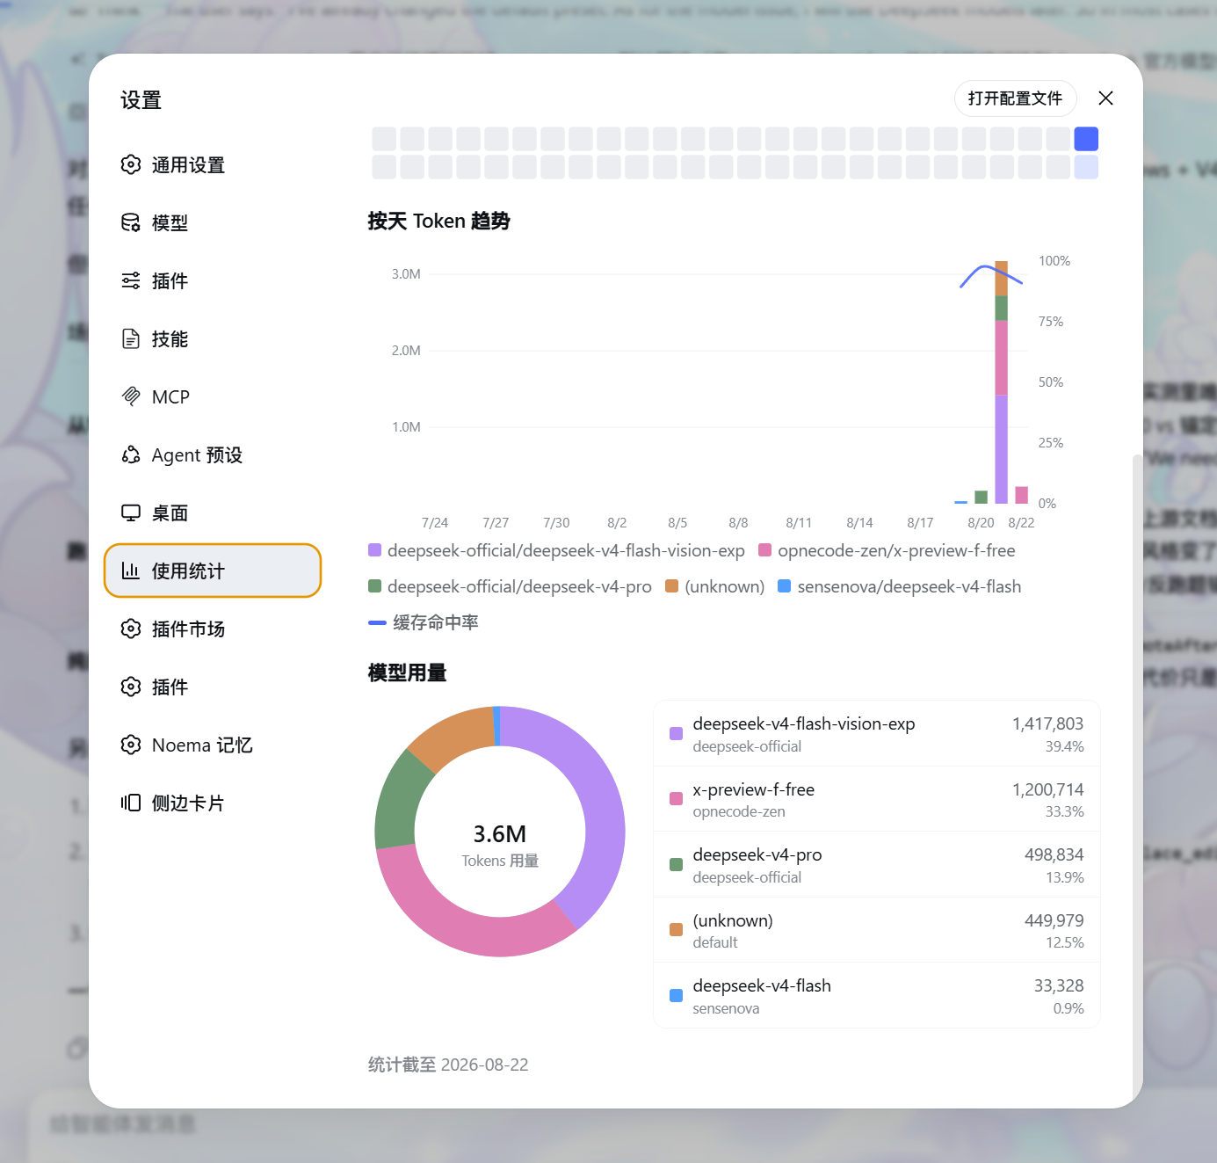Screen dimensions: 1217x1163
Task: Click the database icon beside 模型
Action: (131, 222)
